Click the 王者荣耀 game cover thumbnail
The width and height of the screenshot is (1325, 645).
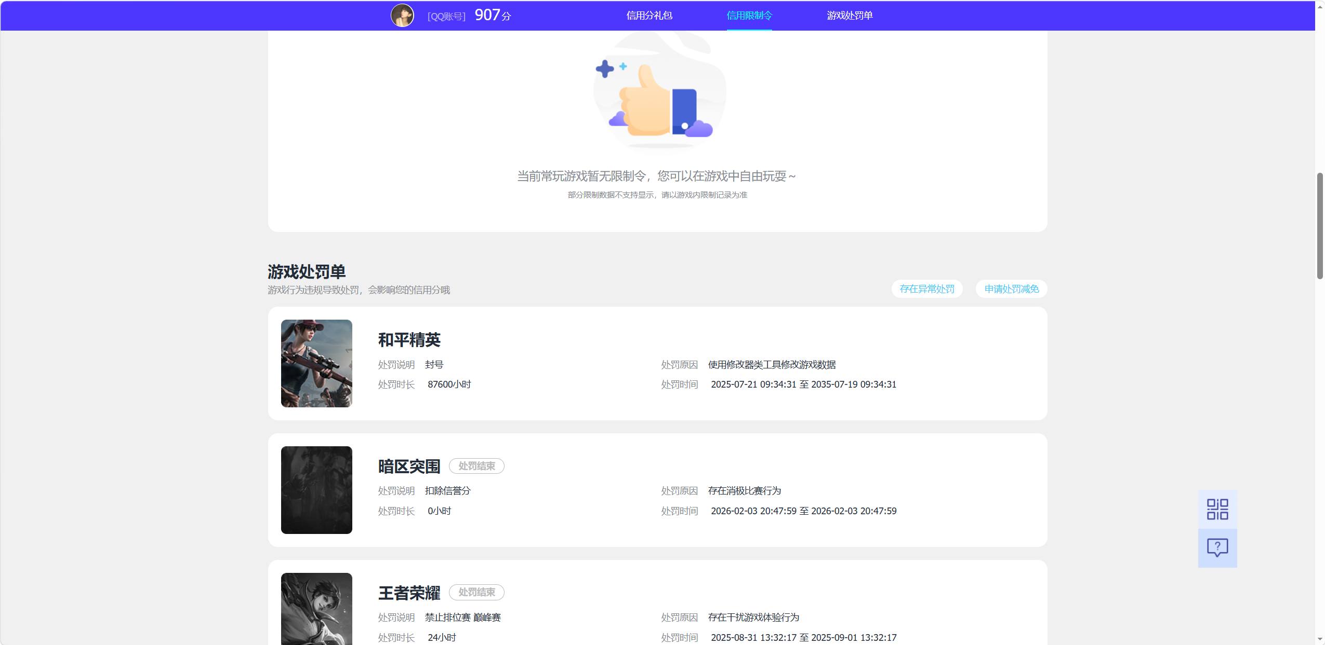316,609
